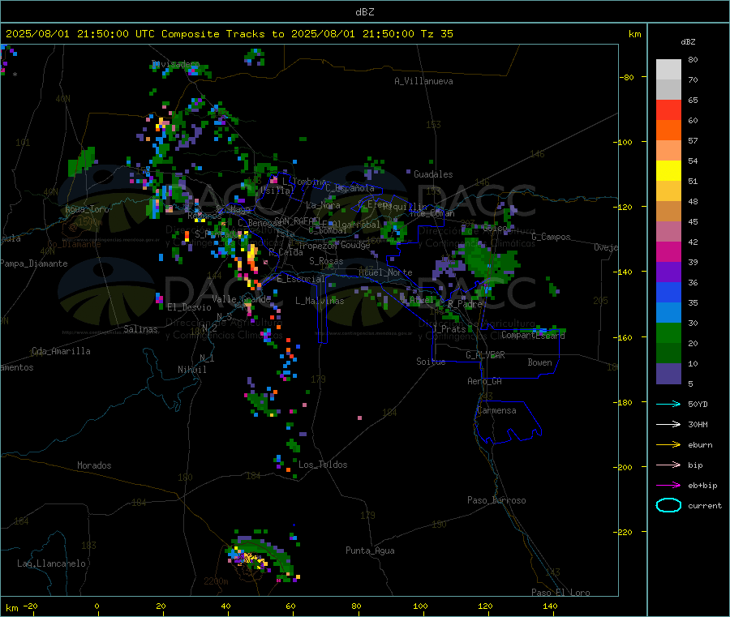Click the magenta 39–42 dBZ color band
Viewport: 730px width, 617px height.
click(x=668, y=251)
